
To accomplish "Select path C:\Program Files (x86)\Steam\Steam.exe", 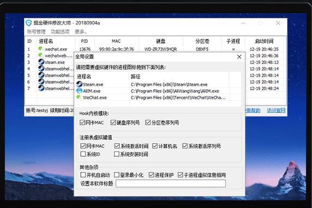I will [169, 84].
